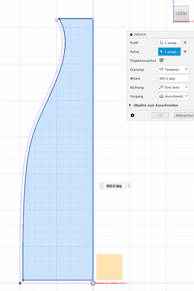Open the Grenztyp dropdown
194x291 pixels.
tap(173, 70)
